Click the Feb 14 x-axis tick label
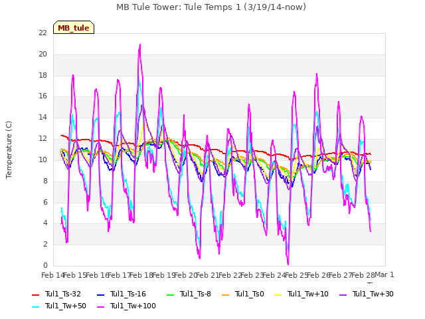 click(x=53, y=275)
